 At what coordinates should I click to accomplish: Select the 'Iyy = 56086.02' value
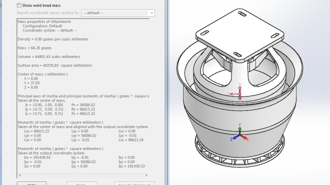click(83, 162)
